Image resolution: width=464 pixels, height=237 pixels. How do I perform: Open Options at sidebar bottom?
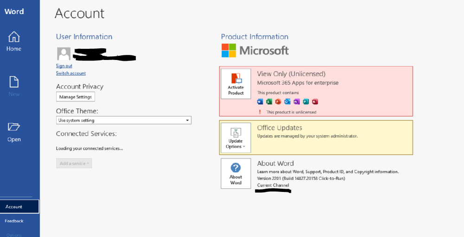[x=14, y=235]
